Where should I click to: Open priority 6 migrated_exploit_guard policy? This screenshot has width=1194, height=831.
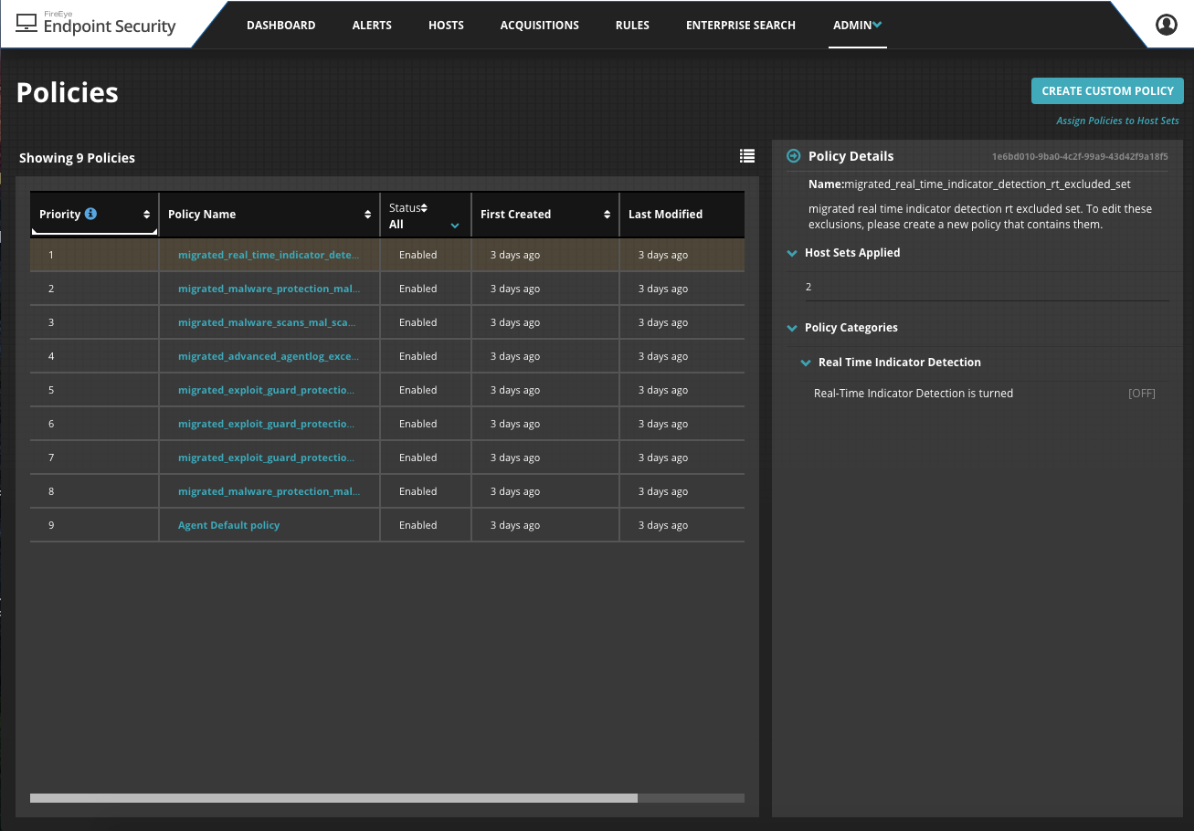coord(267,424)
